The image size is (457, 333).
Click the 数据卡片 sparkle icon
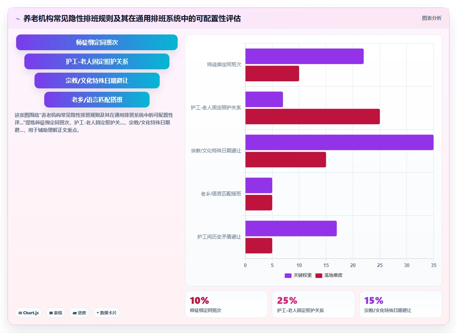pyautogui.click(x=97, y=313)
